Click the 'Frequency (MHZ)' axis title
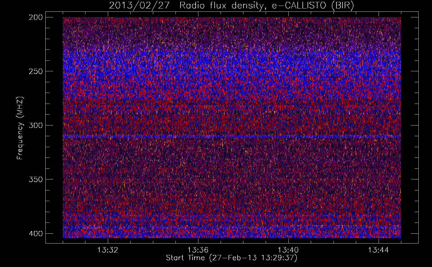Screen dimensions: 432x267 point(20,128)
